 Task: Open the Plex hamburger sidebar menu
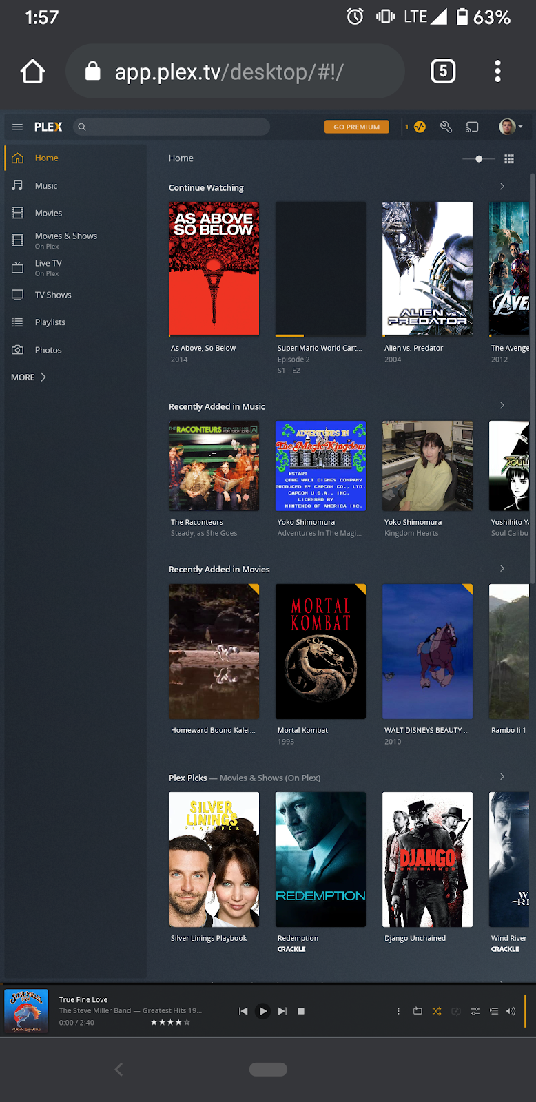tap(18, 127)
